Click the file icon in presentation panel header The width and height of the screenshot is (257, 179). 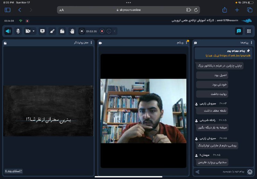(5, 43)
